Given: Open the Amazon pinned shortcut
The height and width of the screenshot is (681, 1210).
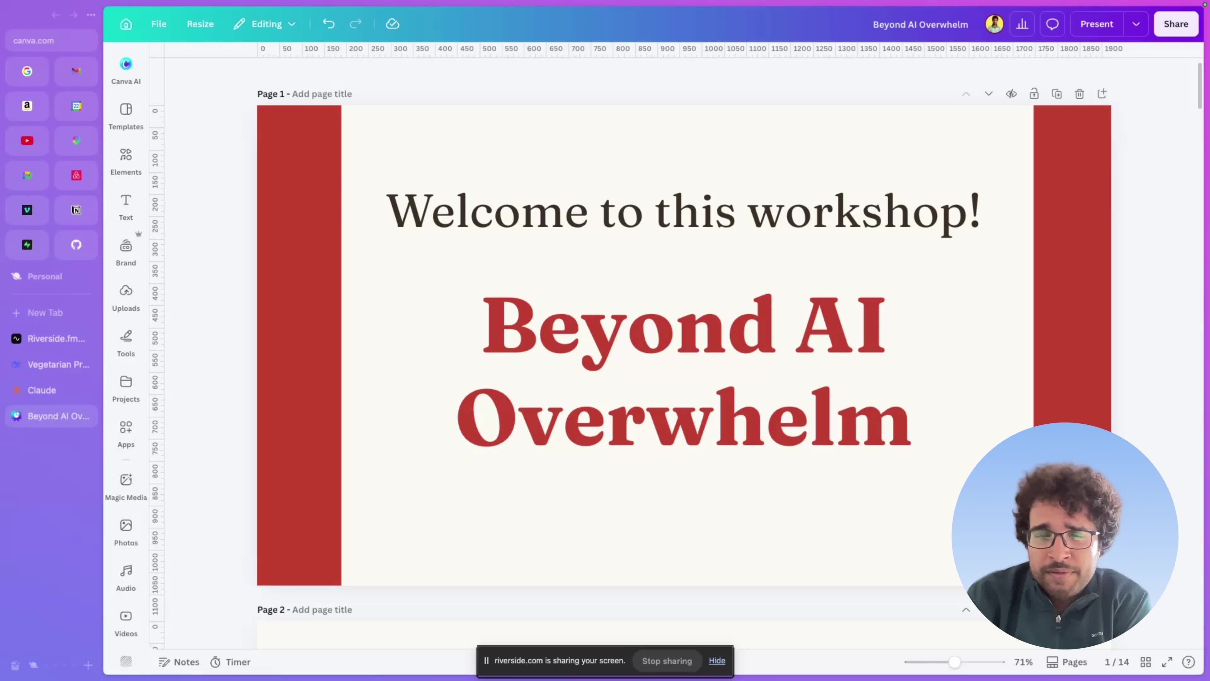Looking at the screenshot, I should pyautogui.click(x=27, y=106).
